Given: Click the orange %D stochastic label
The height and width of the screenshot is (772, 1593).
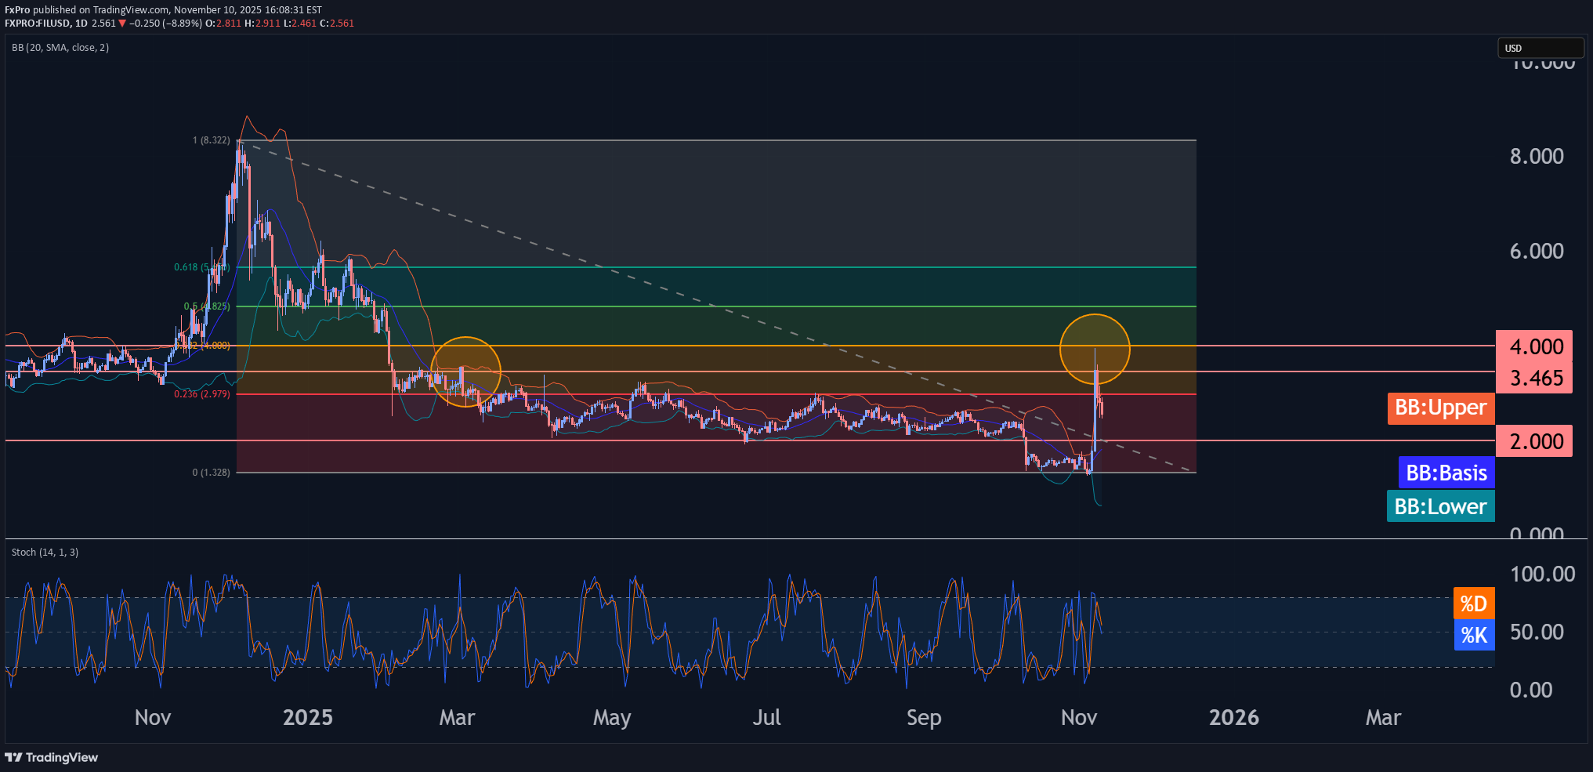Looking at the screenshot, I should tap(1473, 603).
